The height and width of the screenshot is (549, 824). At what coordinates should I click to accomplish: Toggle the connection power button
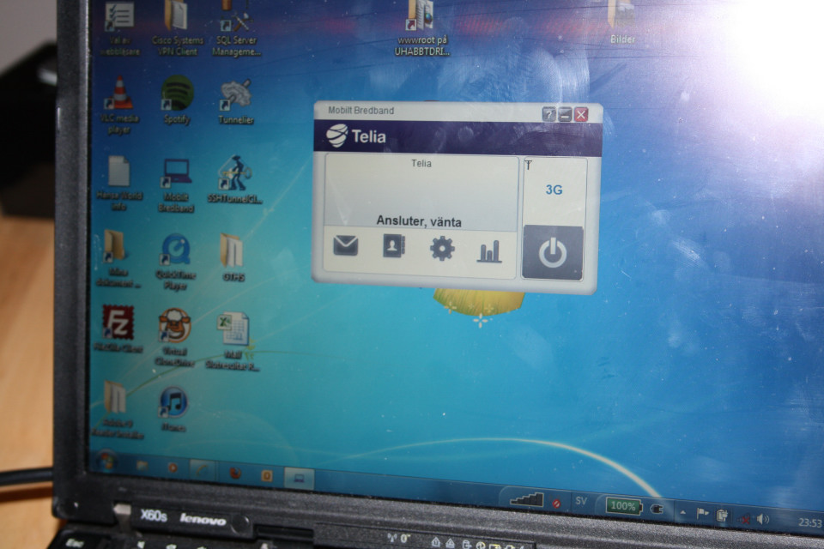553,253
